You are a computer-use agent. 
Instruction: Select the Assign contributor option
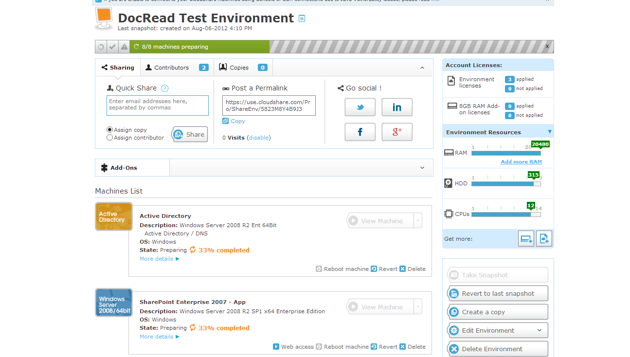click(x=110, y=138)
